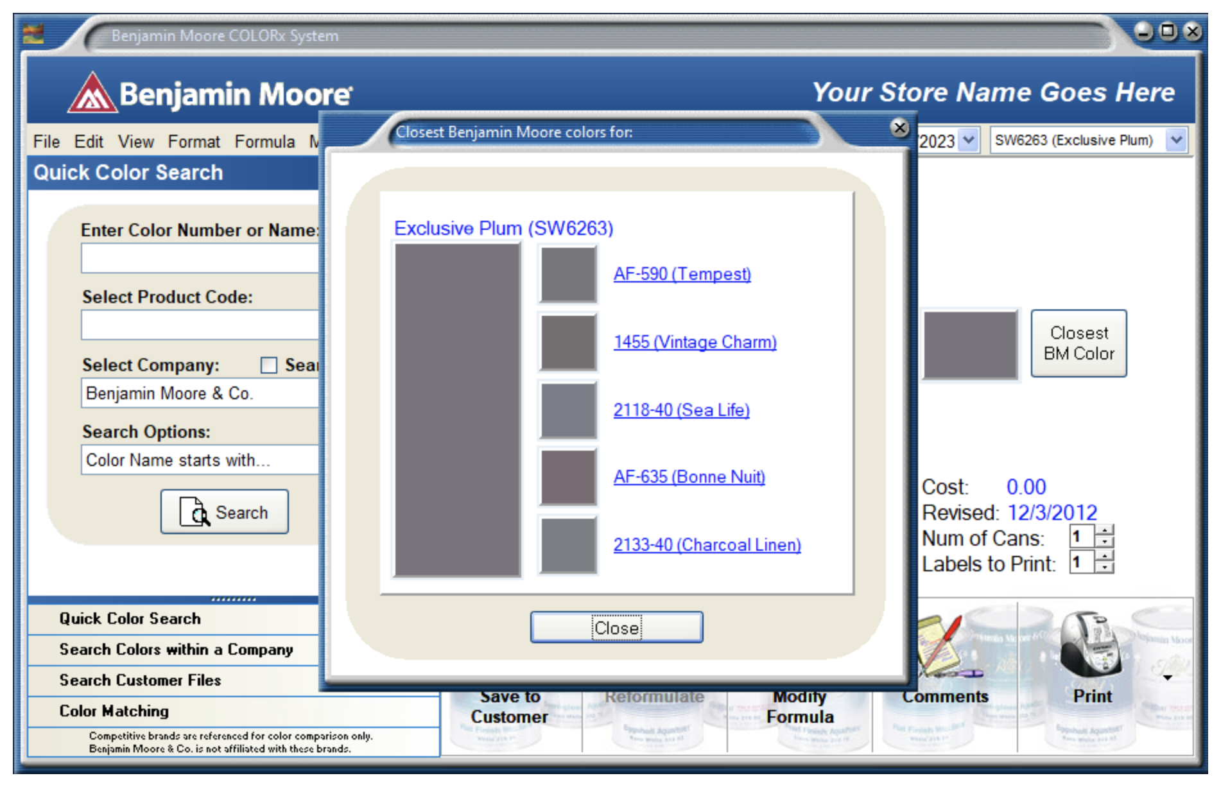The image size is (1221, 787).
Task: Open the Color Matching panel
Action: (x=234, y=711)
